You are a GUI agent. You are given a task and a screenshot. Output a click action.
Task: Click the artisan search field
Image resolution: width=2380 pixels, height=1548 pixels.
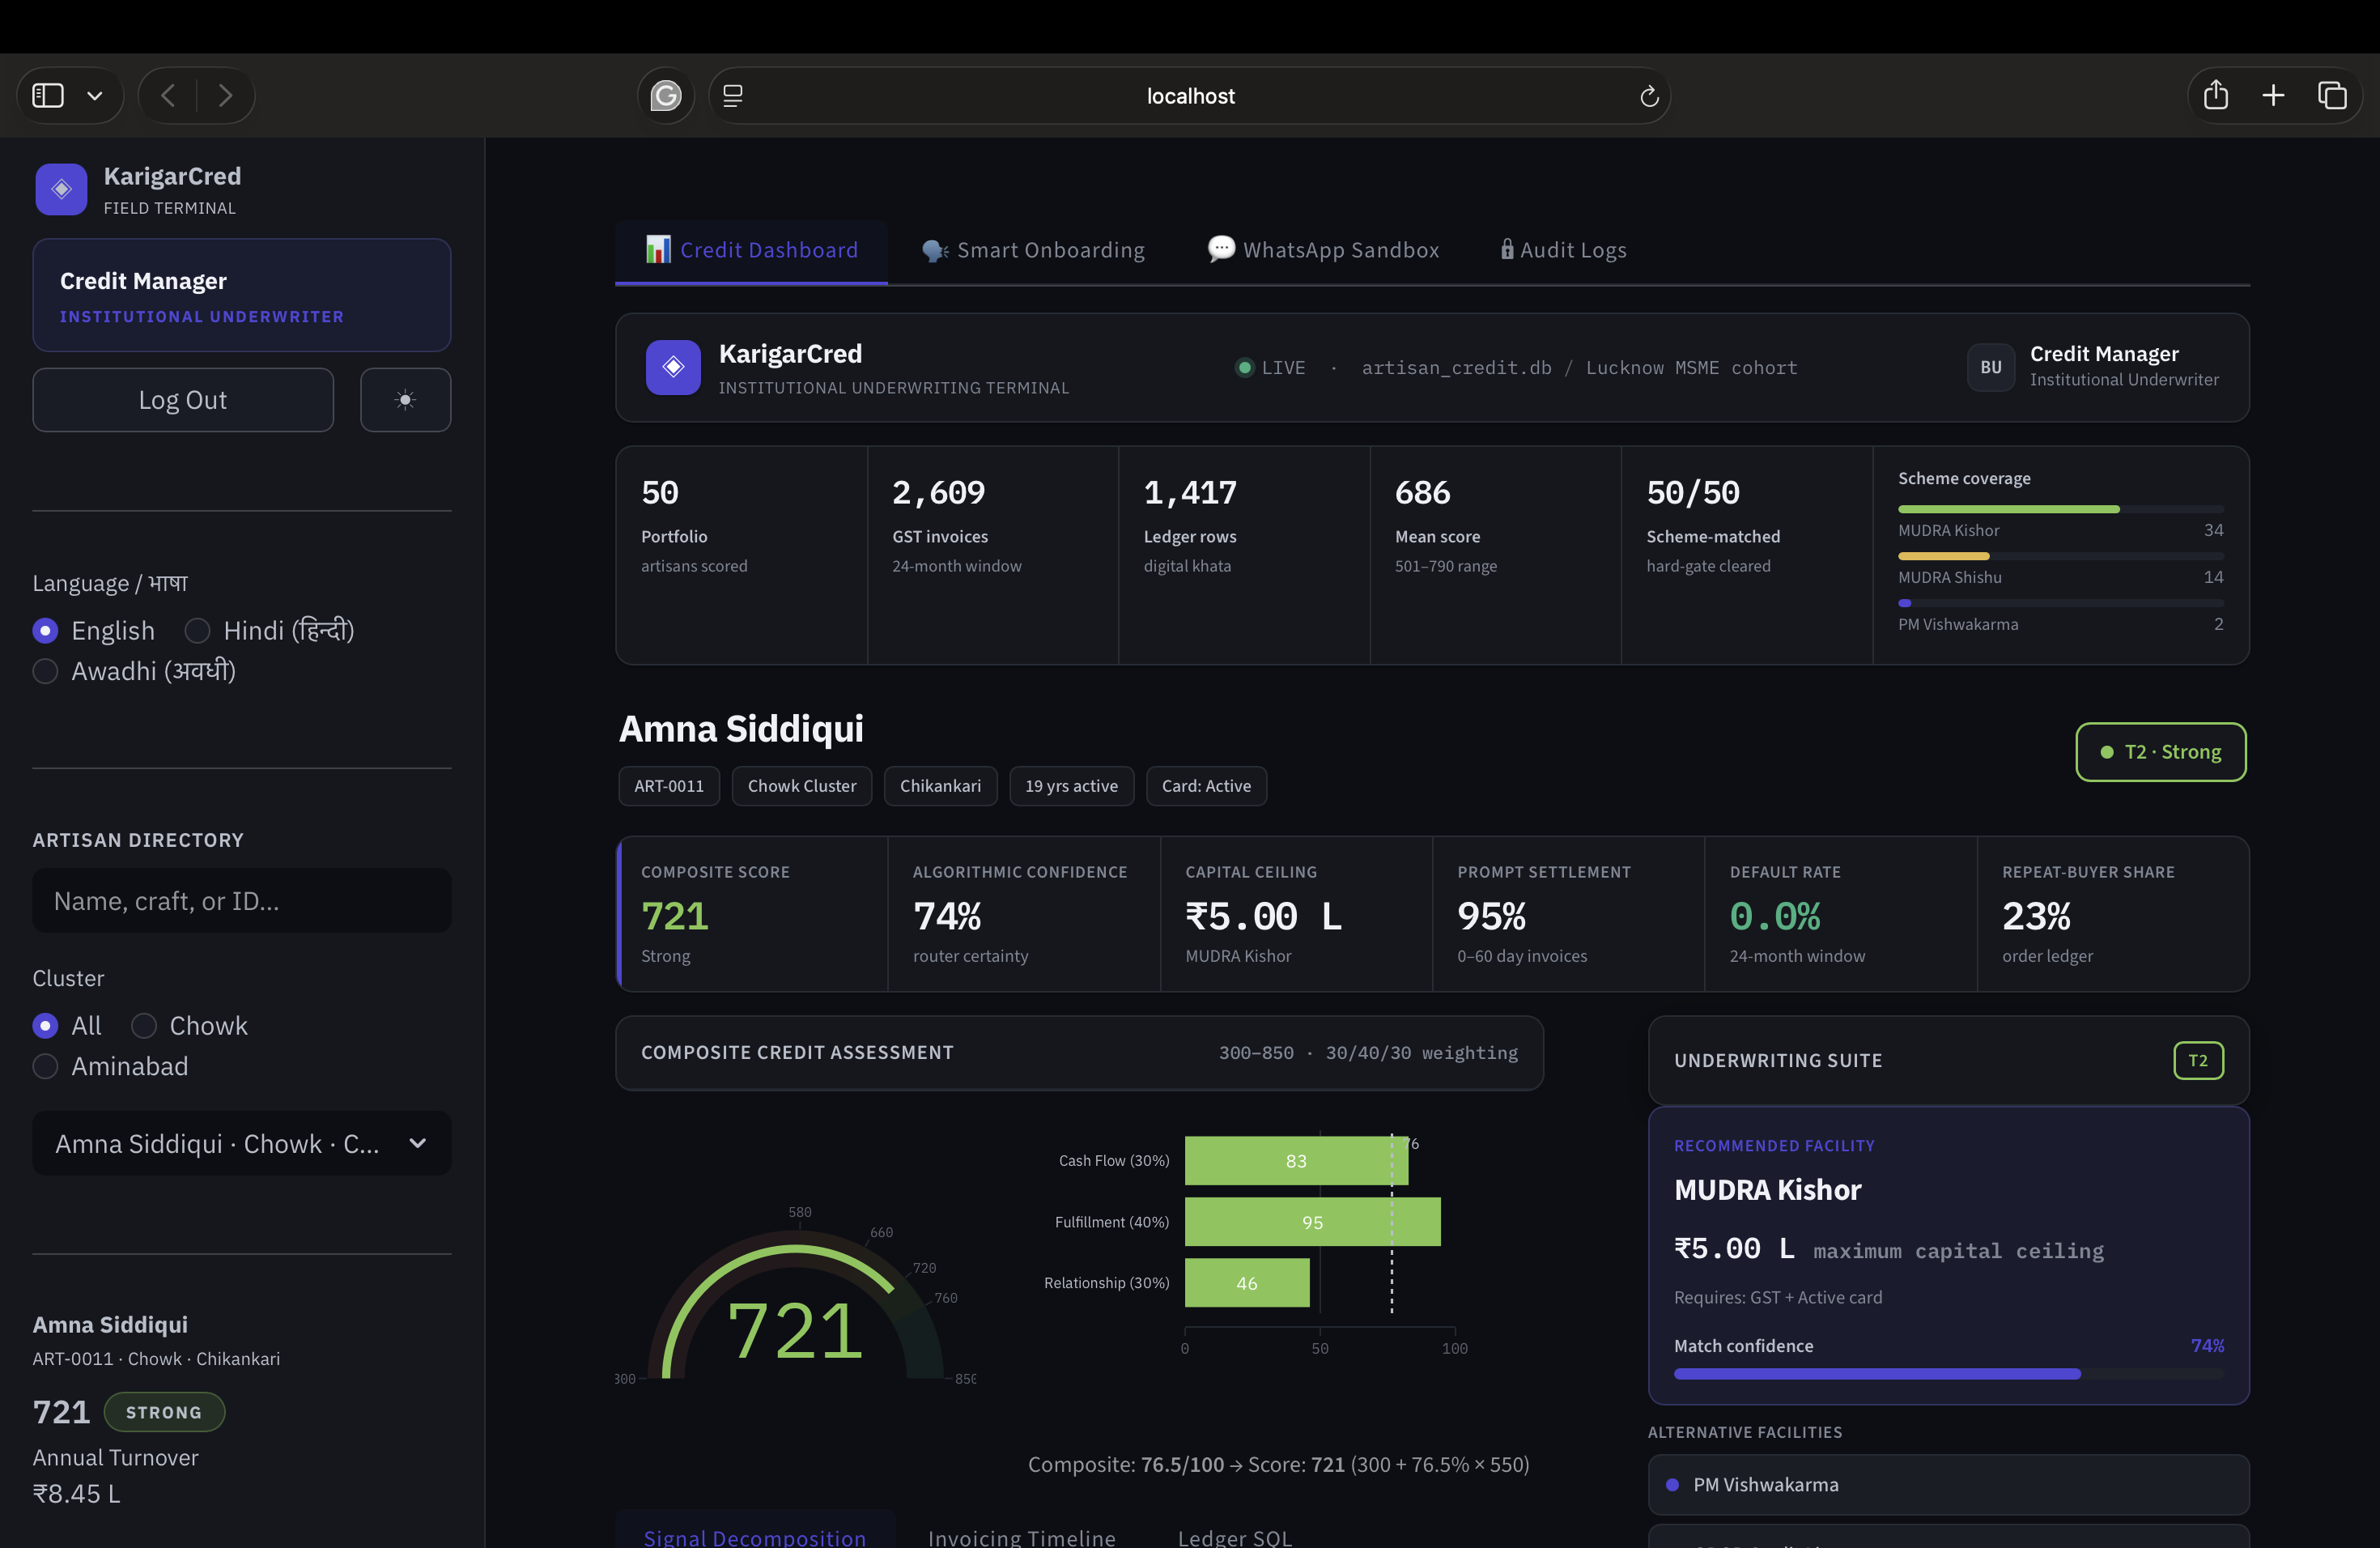coord(242,901)
